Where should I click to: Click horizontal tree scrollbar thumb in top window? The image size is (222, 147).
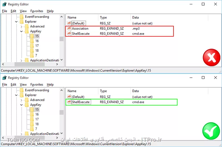pos(29,64)
